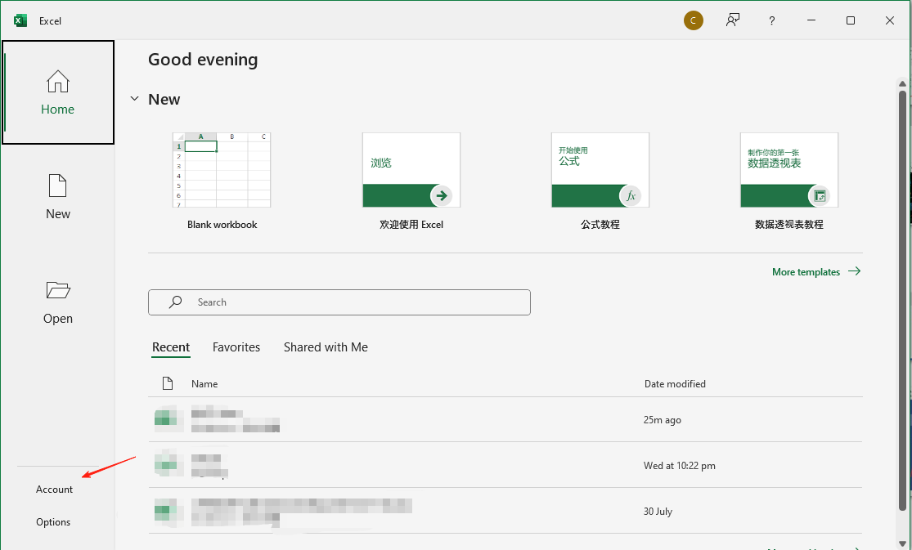The image size is (912, 550).
Task: Open the account profile avatar
Action: pos(693,20)
